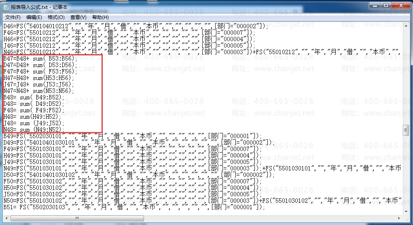Click the horizontal scrollbar left arrow

pos(6,218)
